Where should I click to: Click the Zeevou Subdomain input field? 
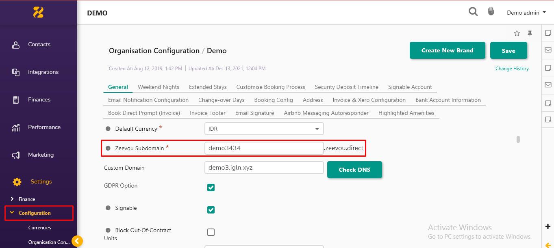264,148
